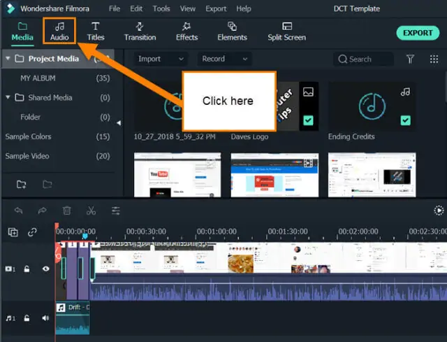Viewport: 447px width, 342px height.
Task: Click the Wondershare Filmora logo icon
Action: click(x=10, y=8)
